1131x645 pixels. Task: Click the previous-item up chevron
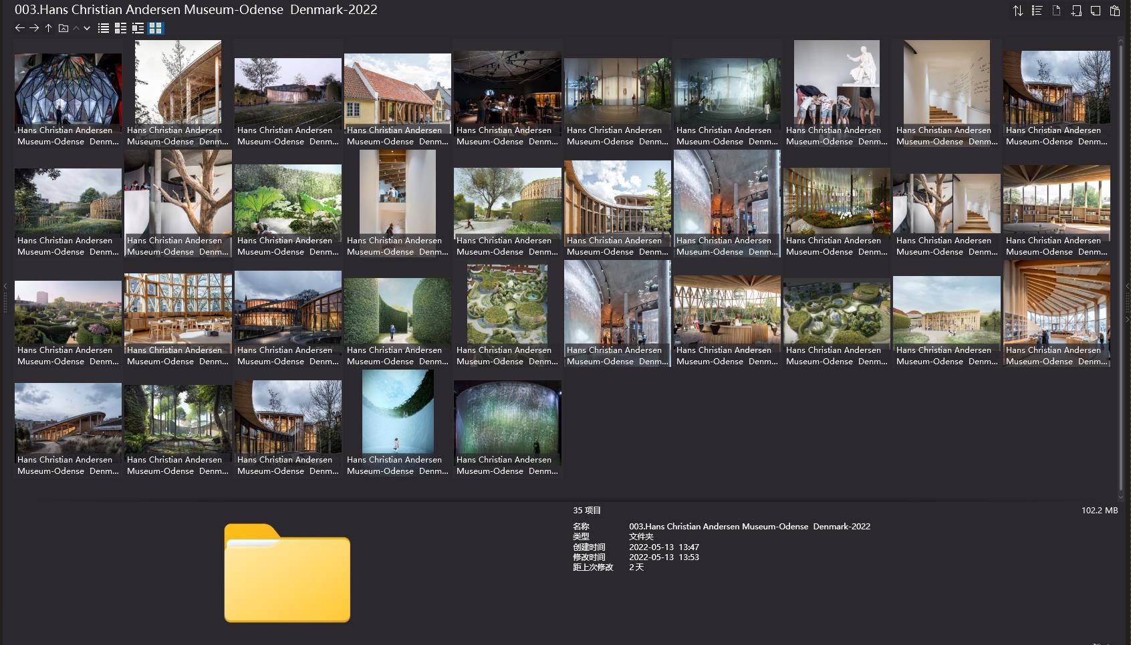point(77,28)
